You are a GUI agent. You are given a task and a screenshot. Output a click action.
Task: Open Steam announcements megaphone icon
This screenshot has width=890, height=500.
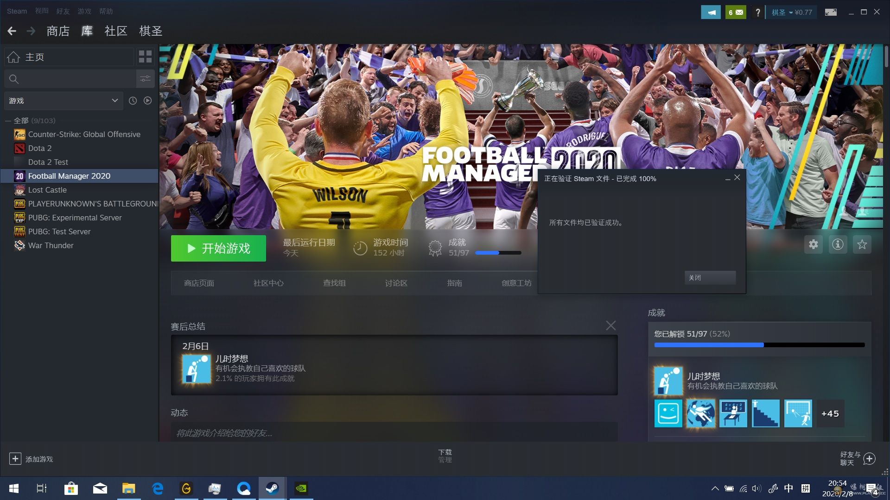pyautogui.click(x=711, y=12)
